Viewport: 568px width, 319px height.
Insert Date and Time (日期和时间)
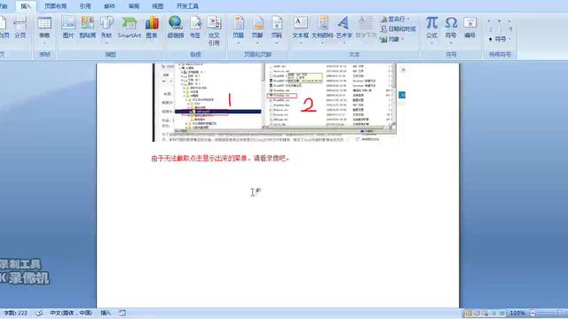pos(398,29)
